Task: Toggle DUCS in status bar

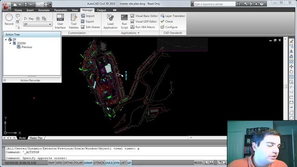Action: (109, 163)
